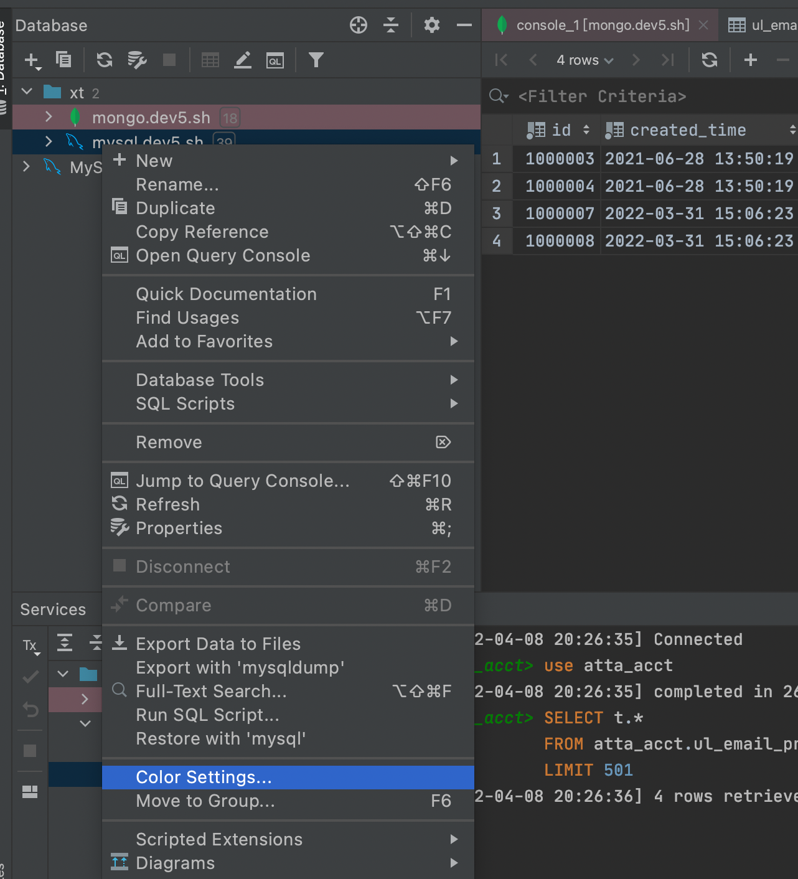
Task: Open the 4 rows page size dropdown
Action: point(583,60)
